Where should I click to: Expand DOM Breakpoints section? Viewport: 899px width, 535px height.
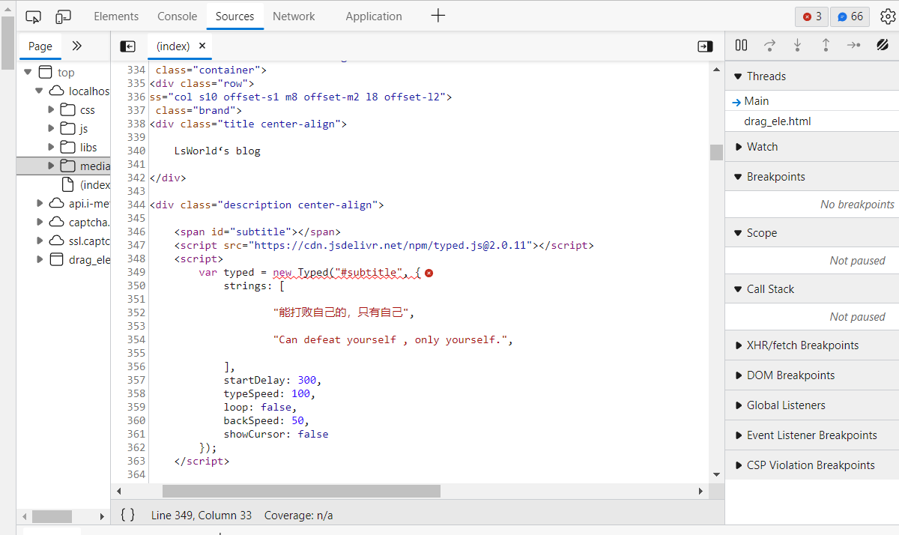tap(812, 375)
